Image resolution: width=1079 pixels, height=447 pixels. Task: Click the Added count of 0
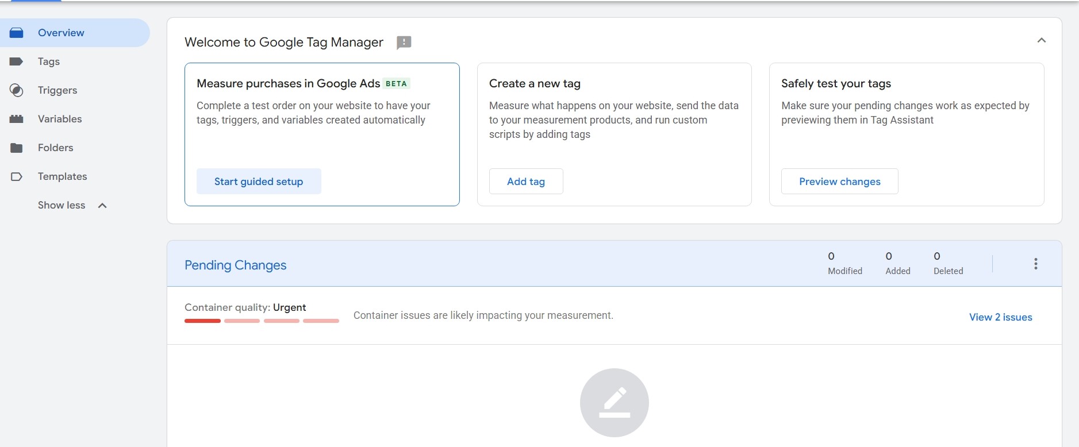click(889, 256)
